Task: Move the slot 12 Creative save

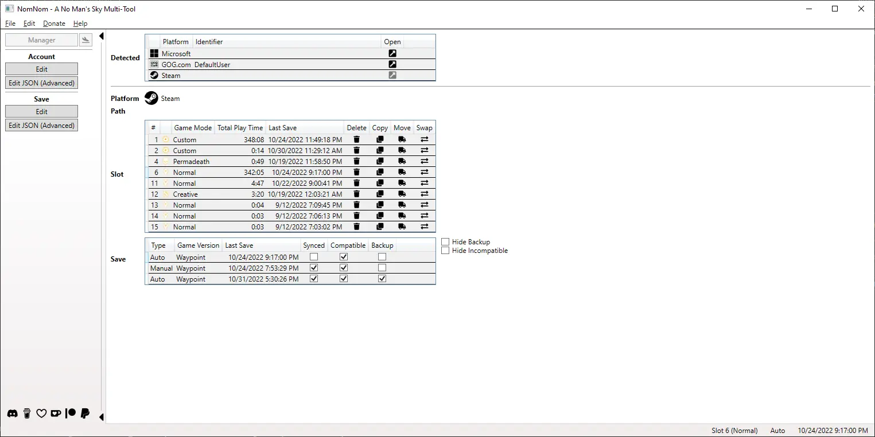Action: click(402, 194)
